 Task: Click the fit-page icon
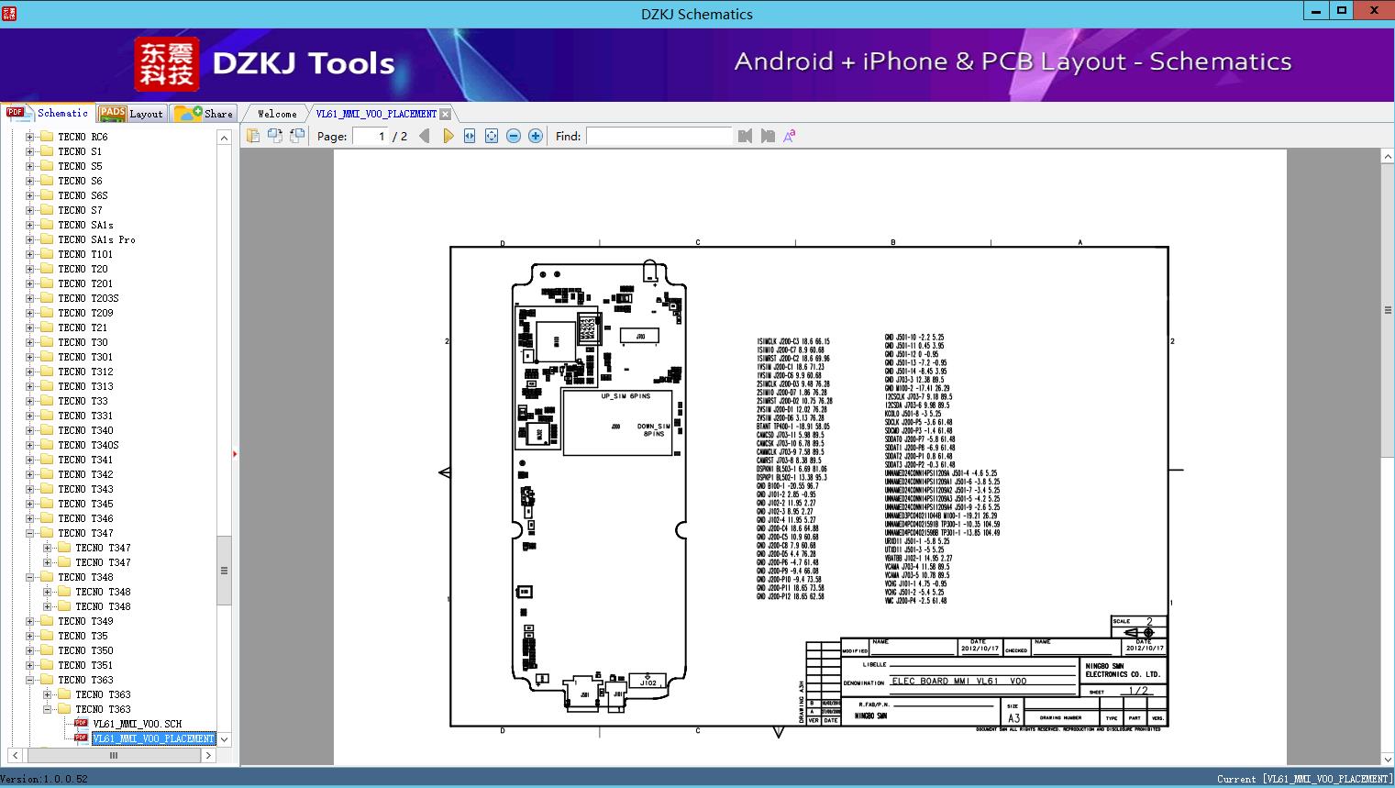click(x=492, y=136)
